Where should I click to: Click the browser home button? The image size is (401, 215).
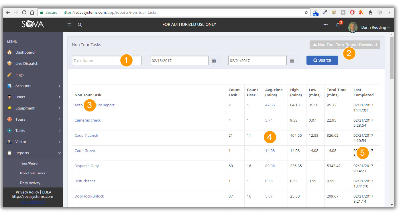pos(32,12)
